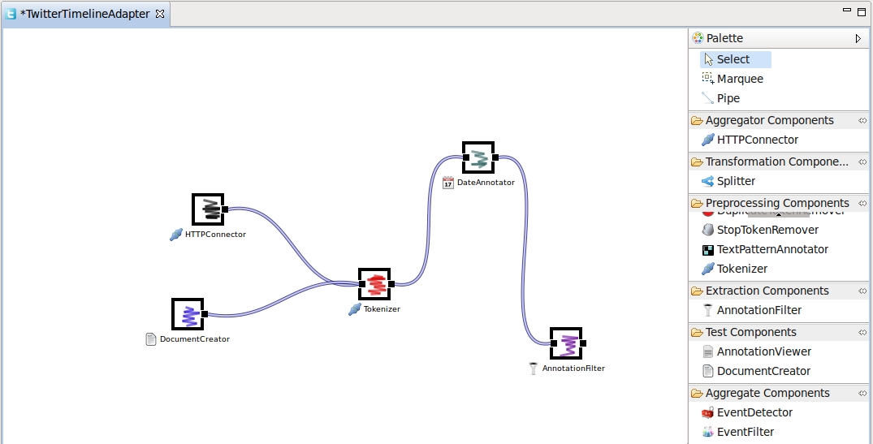
Task: Click the Tokenizer label on the canvas
Action: click(x=382, y=309)
